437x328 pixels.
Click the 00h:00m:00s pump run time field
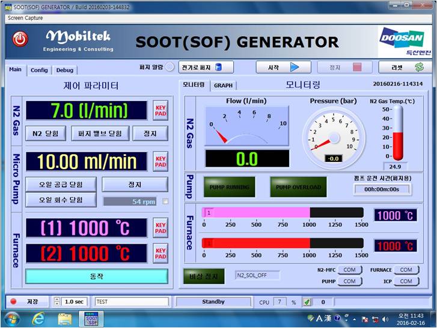pos(382,189)
